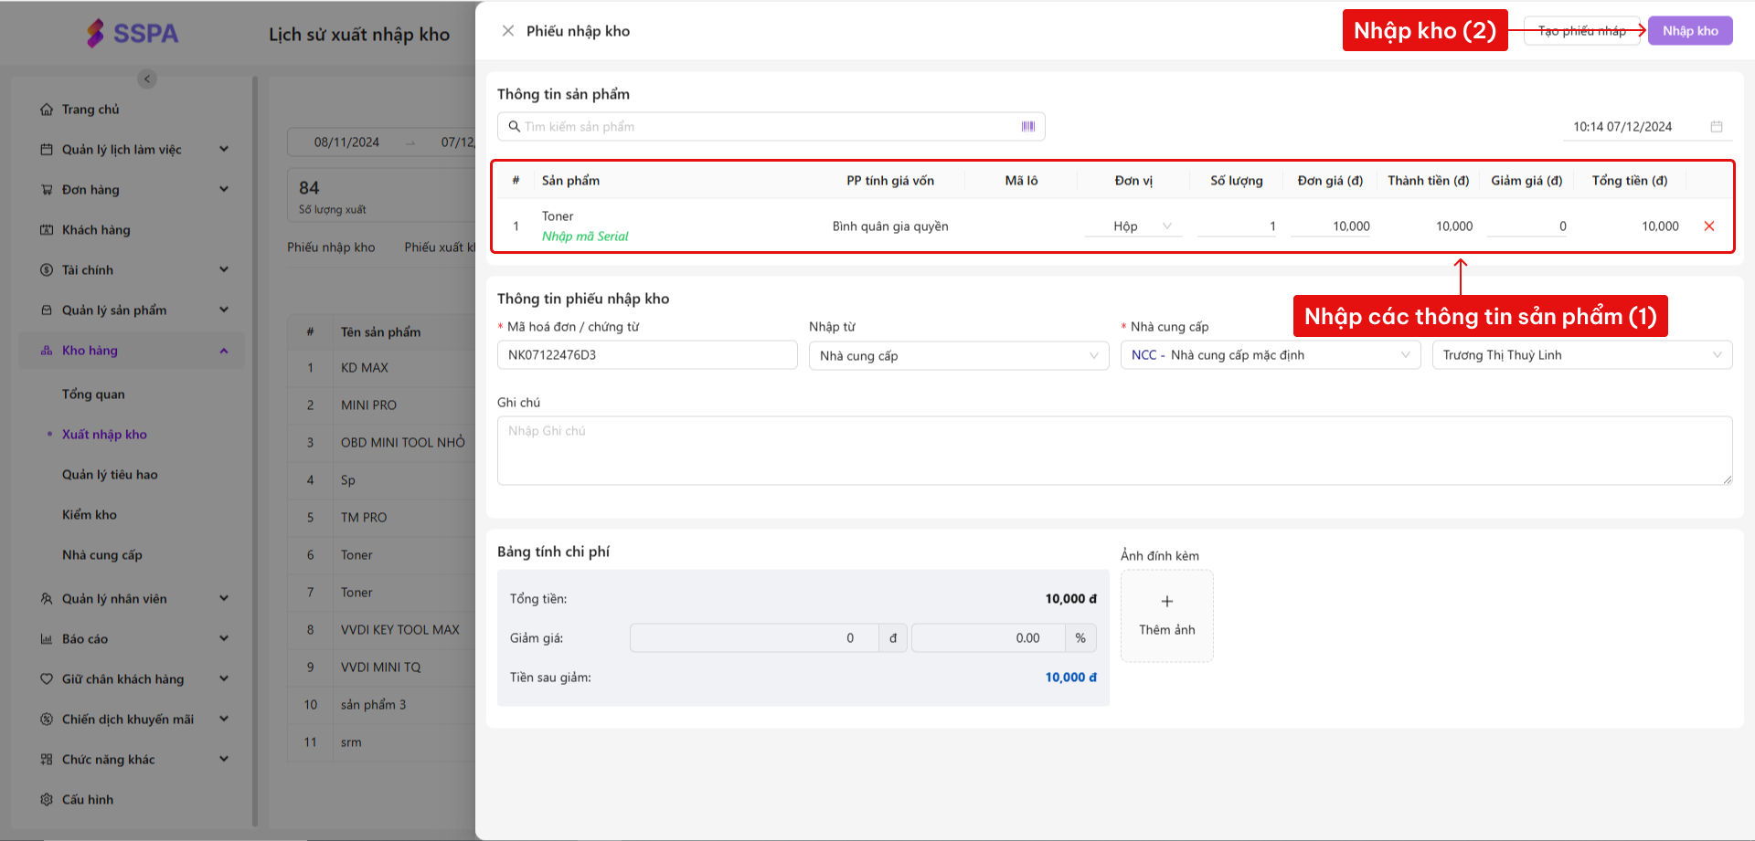Click the Tìm kiếm sản phẩm search field
1755x841 pixels.
[x=771, y=127]
